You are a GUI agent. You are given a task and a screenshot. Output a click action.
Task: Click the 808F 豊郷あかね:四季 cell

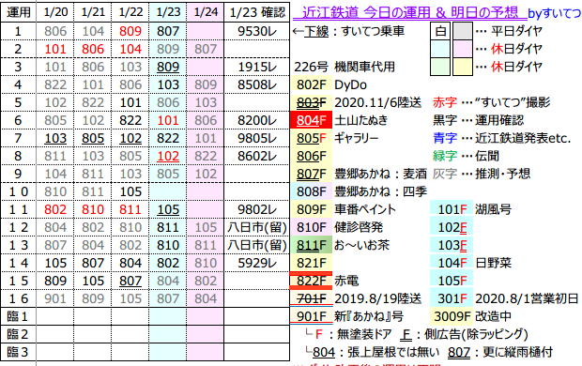click(x=311, y=191)
